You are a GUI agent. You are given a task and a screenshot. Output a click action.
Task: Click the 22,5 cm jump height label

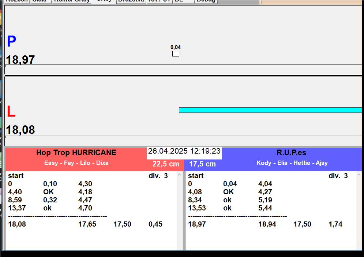click(166, 164)
